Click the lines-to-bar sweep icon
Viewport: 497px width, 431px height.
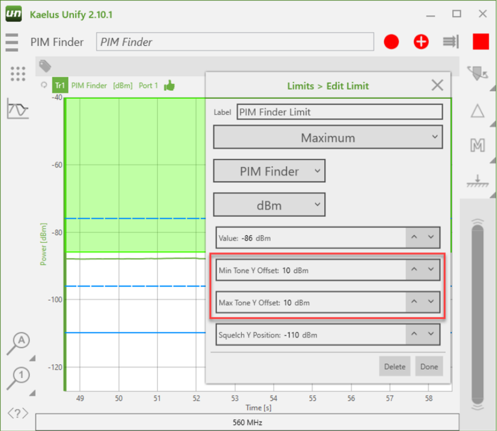coord(451,42)
